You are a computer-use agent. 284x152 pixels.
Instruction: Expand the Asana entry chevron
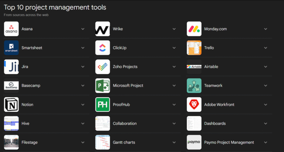point(83,29)
